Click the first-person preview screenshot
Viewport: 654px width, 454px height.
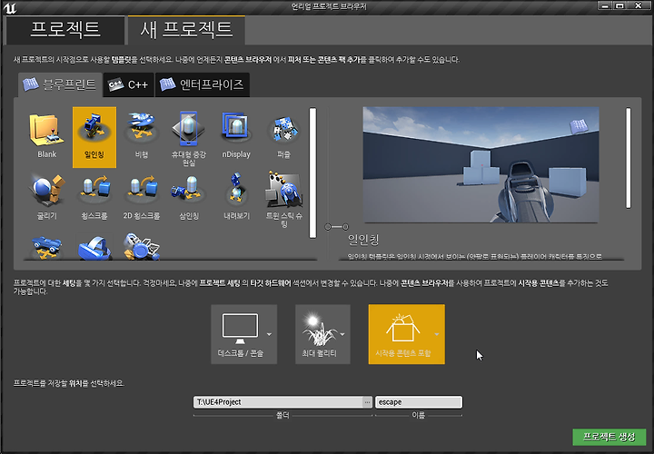tap(481, 165)
